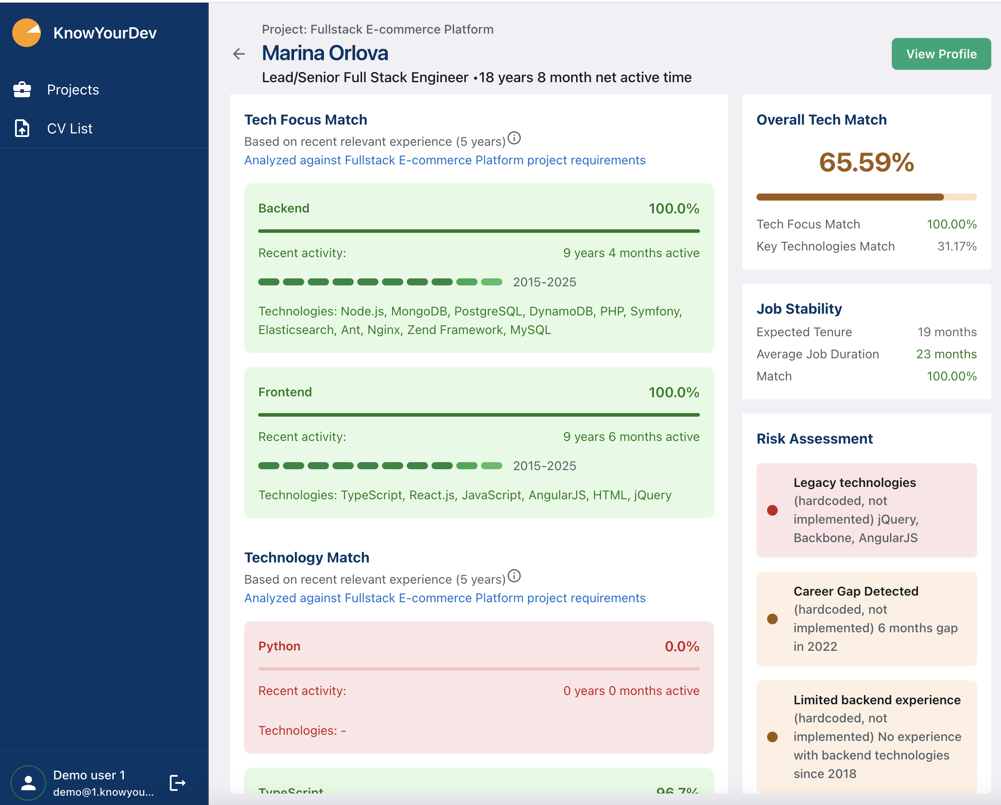Click the Backend 100% progress bar

point(478,231)
